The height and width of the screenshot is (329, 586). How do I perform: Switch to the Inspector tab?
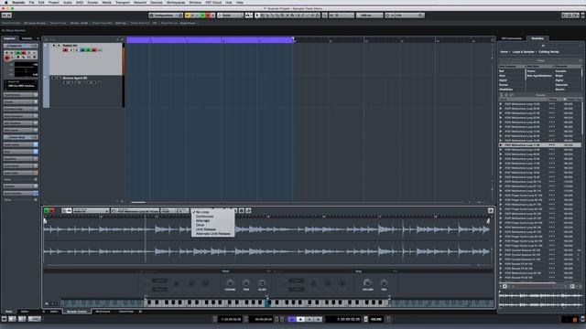coord(10,38)
